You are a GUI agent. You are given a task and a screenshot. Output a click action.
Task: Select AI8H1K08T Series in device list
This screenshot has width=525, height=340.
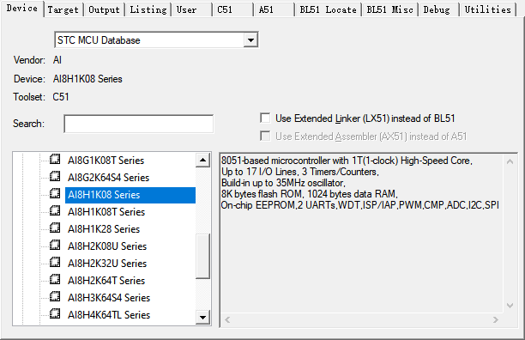(106, 212)
